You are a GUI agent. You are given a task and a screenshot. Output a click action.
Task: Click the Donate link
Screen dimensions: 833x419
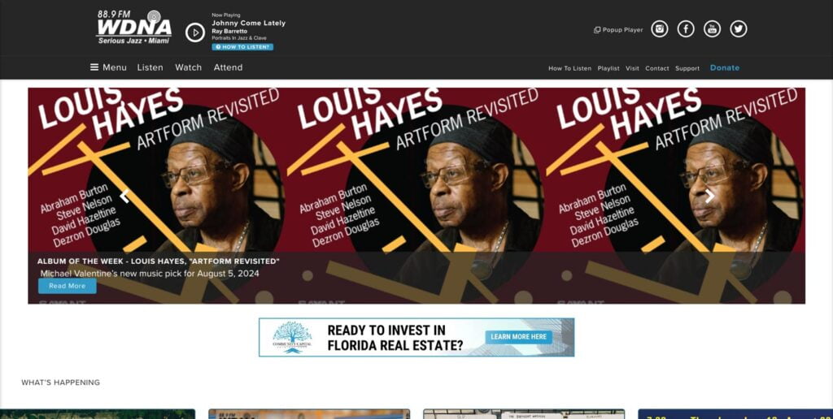[x=725, y=67]
